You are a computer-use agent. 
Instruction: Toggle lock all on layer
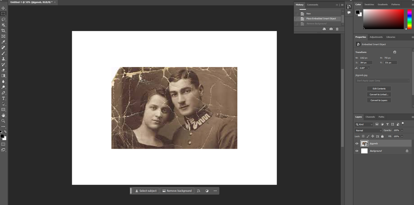382,136
